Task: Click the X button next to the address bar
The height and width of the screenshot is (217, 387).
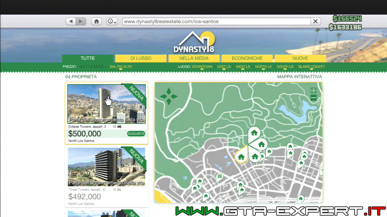Action: coord(315,21)
